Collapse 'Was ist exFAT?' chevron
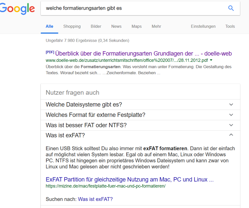Image resolution: width=249 pixels, height=208 pixels. (x=231, y=135)
